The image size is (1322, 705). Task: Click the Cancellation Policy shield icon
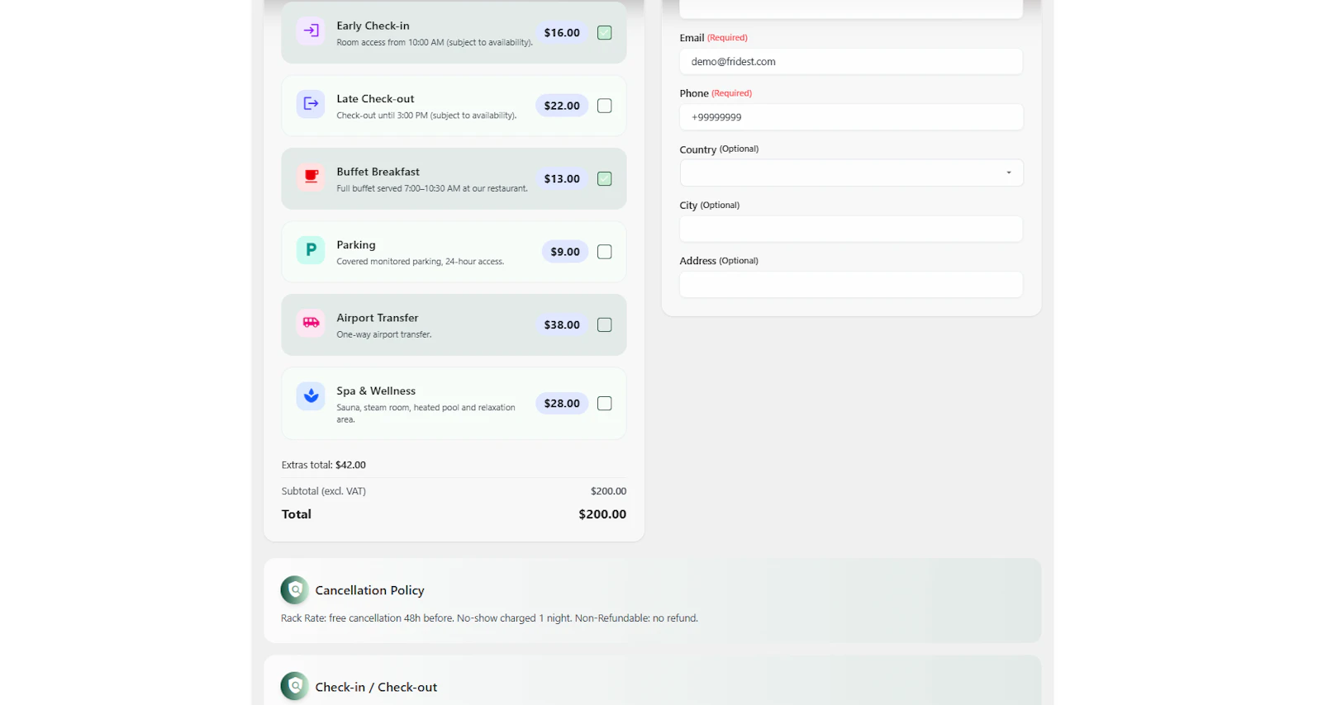295,590
